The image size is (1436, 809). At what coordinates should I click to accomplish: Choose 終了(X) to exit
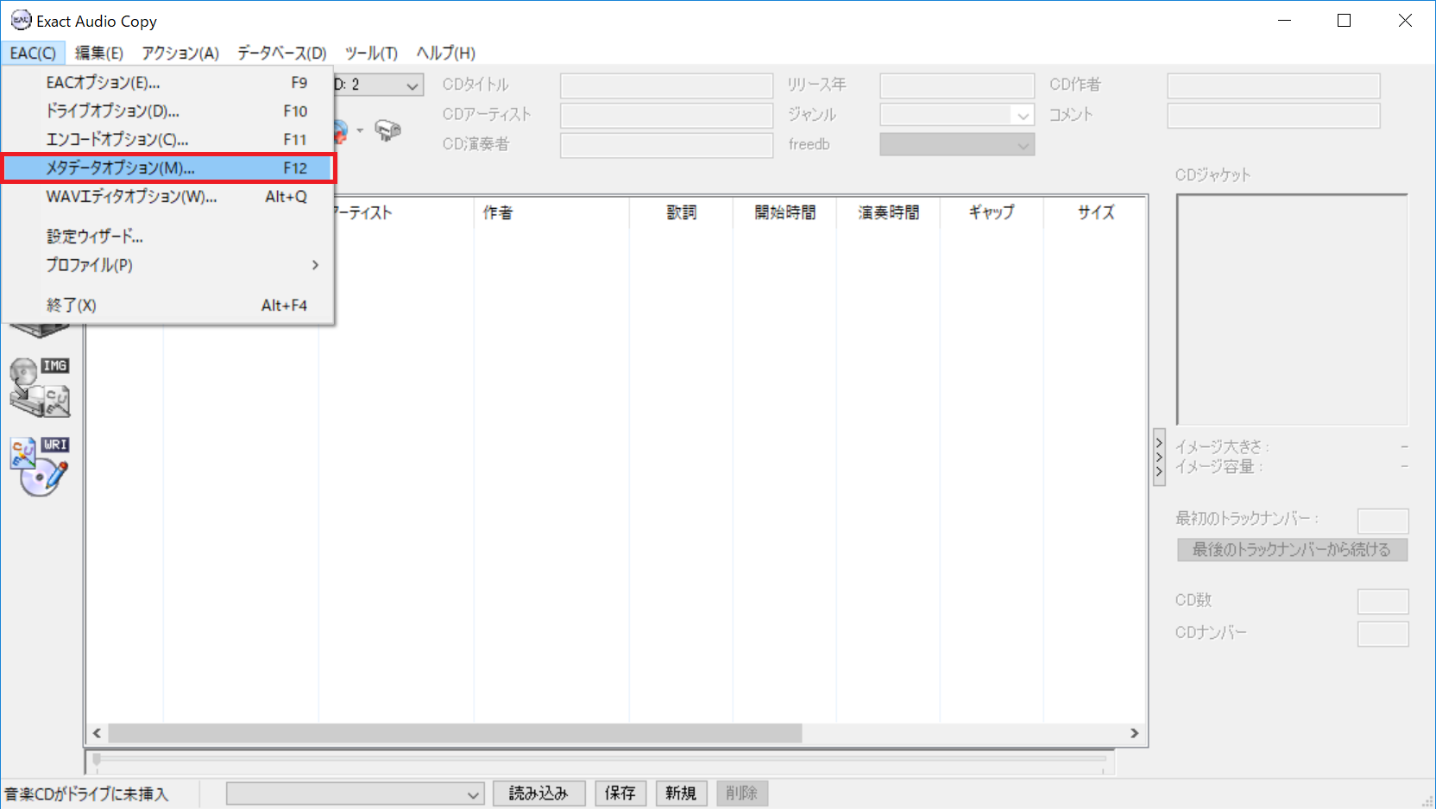(168, 305)
